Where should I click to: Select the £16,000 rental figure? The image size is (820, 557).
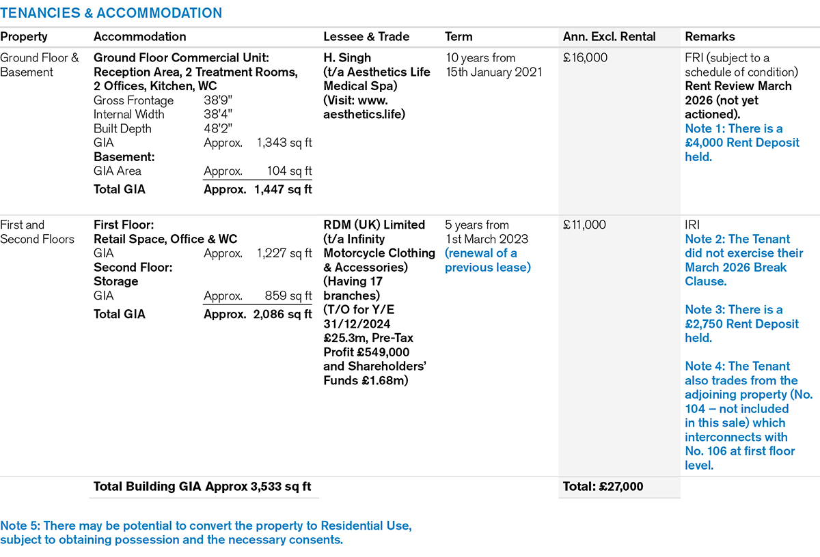click(x=585, y=58)
